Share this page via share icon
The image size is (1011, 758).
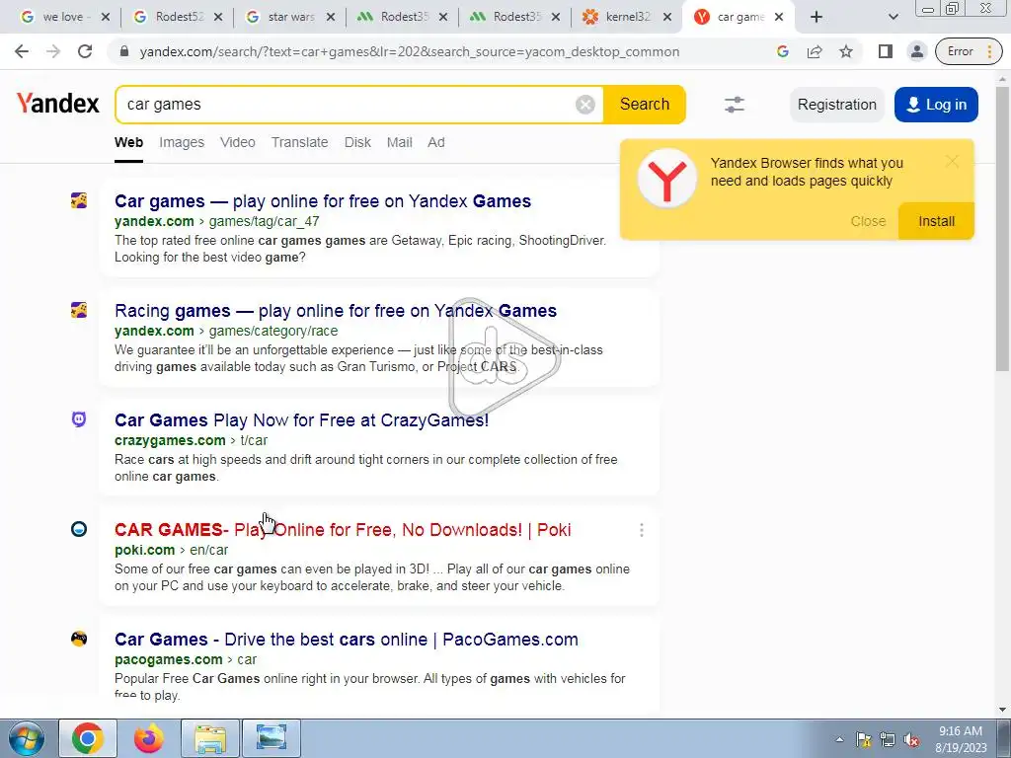point(815,51)
